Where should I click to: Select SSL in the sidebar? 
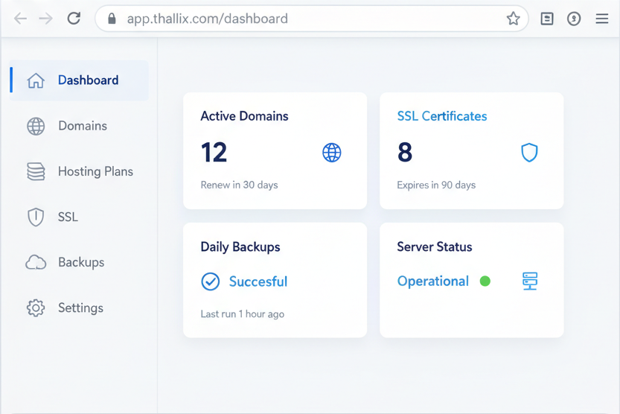(79, 217)
